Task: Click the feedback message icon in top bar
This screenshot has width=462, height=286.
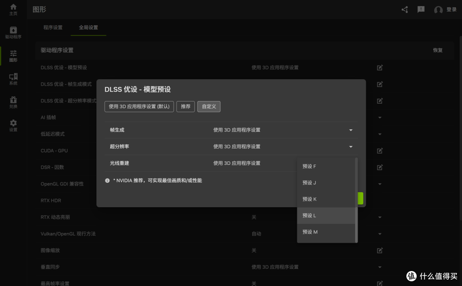Action: click(421, 9)
